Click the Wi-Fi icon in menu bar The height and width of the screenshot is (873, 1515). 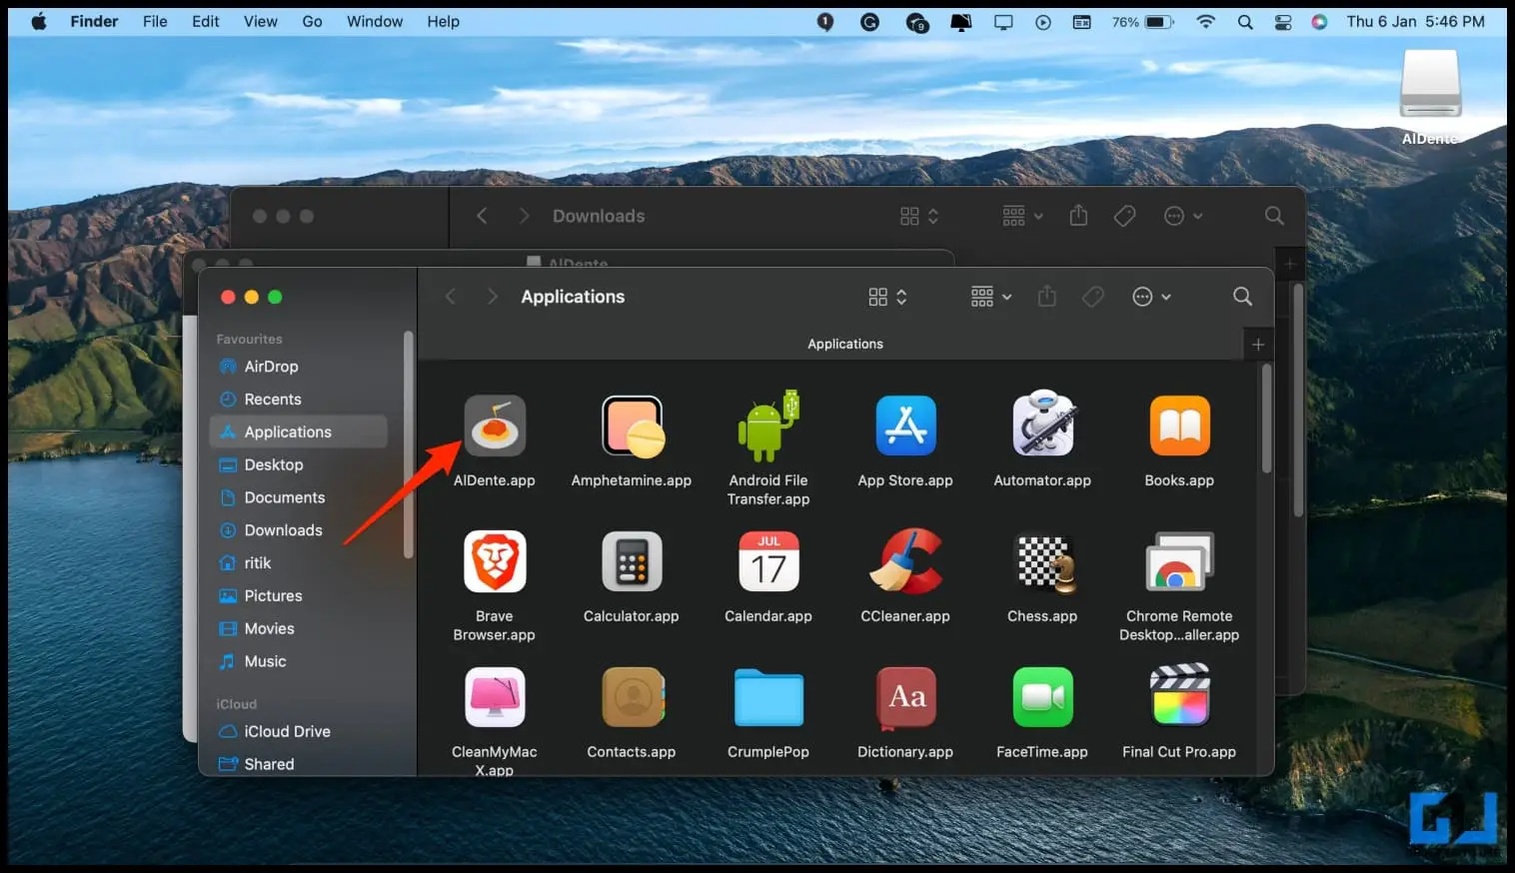pos(1206,21)
